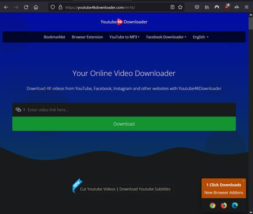The width and height of the screenshot is (253, 214).
Task: Get the Chrome browser addon
Action: coord(213,206)
